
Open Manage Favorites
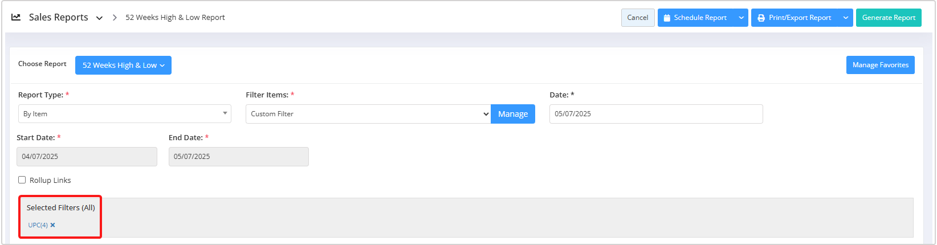(880, 65)
